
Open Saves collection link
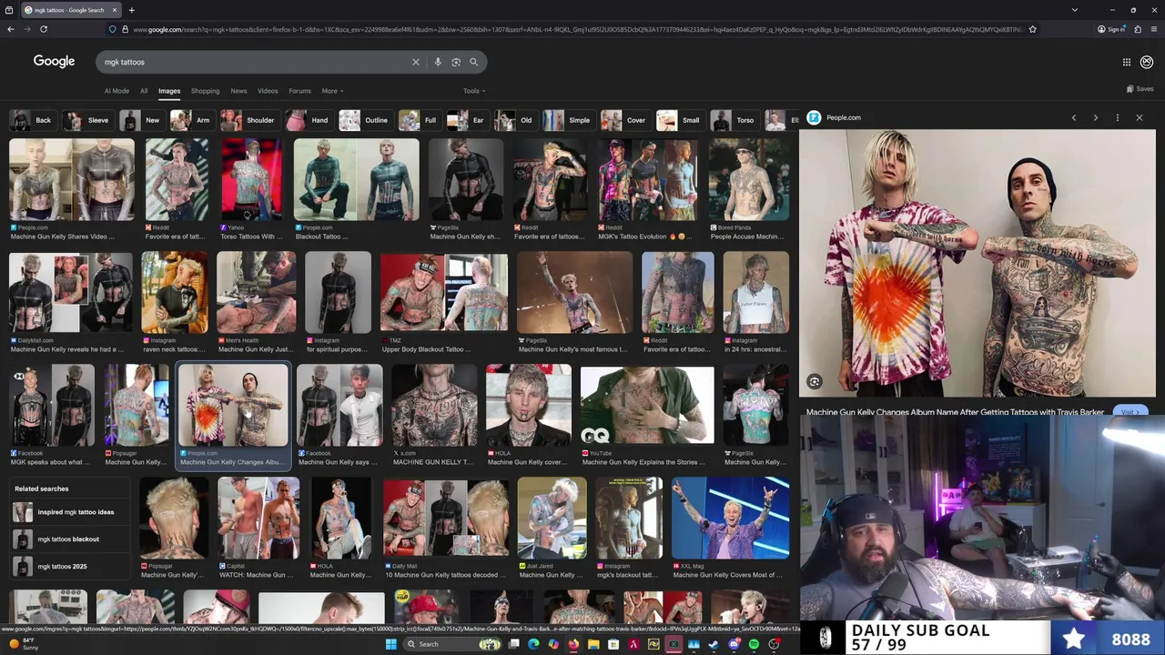click(x=1140, y=89)
